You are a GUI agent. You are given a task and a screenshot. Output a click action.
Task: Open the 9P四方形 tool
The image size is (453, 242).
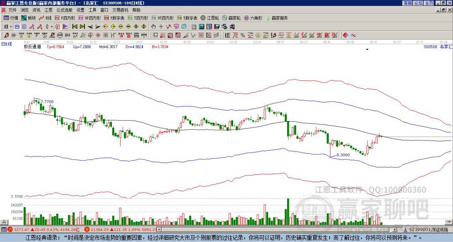point(89,18)
